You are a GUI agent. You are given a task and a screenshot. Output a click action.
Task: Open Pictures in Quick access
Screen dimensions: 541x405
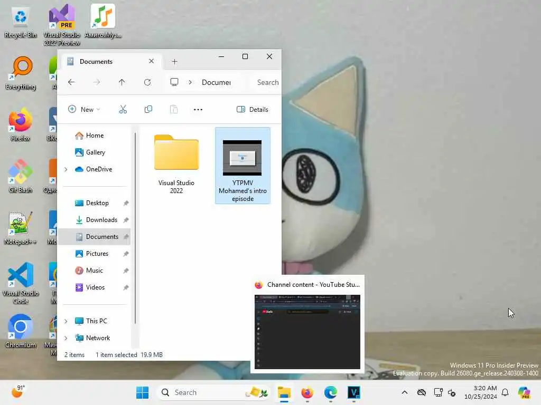tap(97, 254)
